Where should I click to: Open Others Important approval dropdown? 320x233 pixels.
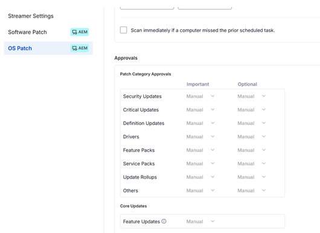click(200, 191)
